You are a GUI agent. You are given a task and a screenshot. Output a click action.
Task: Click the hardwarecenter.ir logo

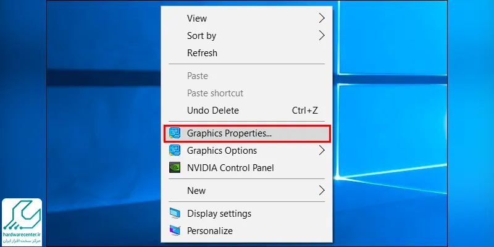[22, 222]
